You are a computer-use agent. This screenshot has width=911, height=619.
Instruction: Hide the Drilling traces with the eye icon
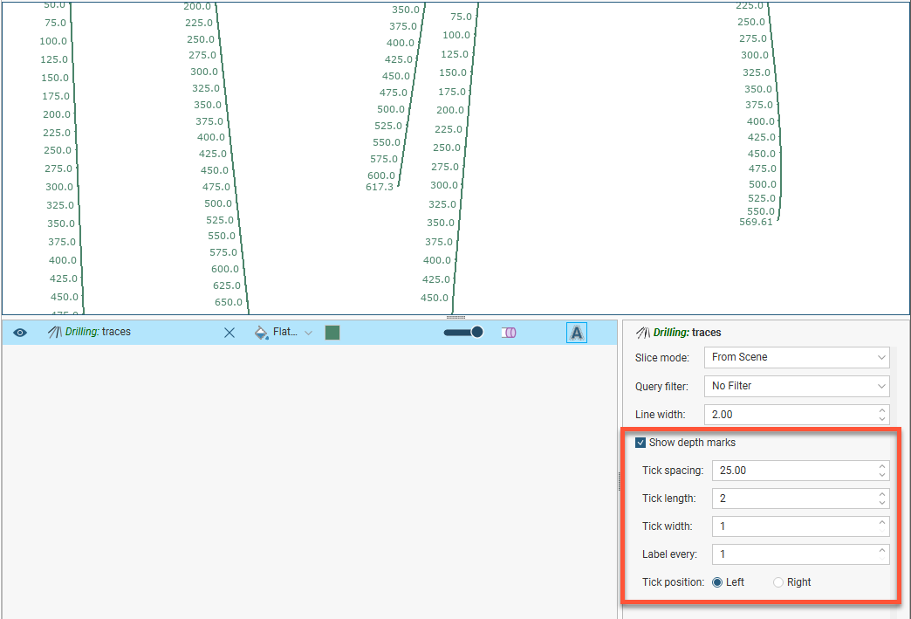pyautogui.click(x=20, y=333)
